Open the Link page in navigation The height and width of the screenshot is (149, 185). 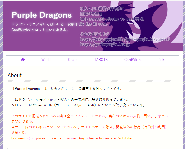pyautogui.click(x=161, y=60)
